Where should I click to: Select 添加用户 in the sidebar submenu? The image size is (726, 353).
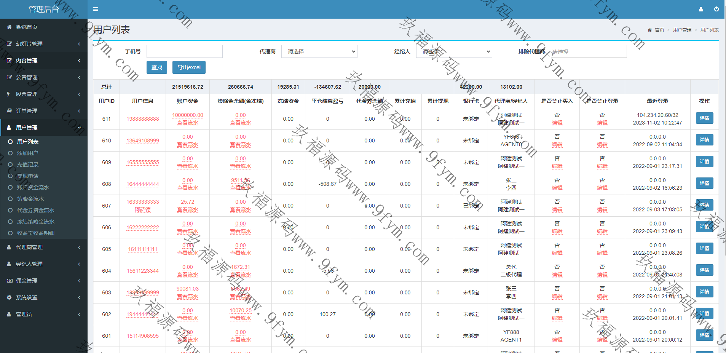(27, 153)
